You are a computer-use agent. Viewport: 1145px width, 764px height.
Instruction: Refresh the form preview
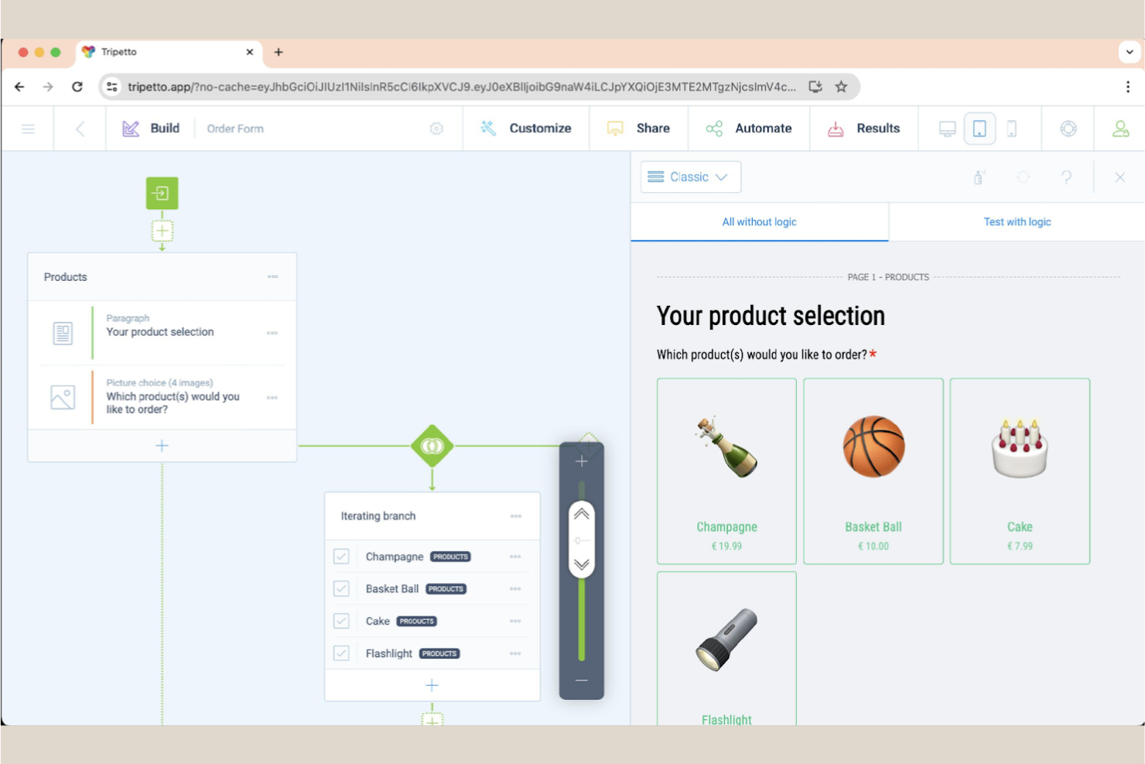click(x=1023, y=177)
